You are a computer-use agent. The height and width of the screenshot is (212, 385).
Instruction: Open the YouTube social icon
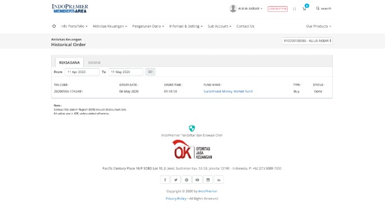[197, 180]
